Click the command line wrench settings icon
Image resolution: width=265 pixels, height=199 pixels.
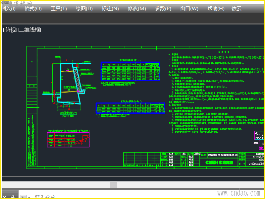tap(13, 197)
